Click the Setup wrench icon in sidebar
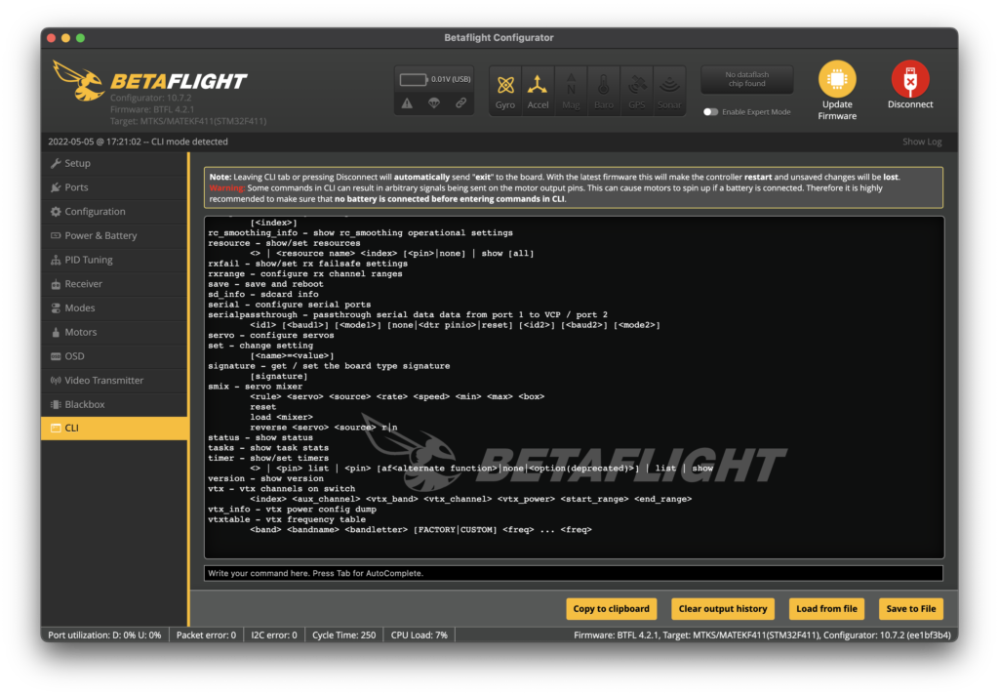 56,163
